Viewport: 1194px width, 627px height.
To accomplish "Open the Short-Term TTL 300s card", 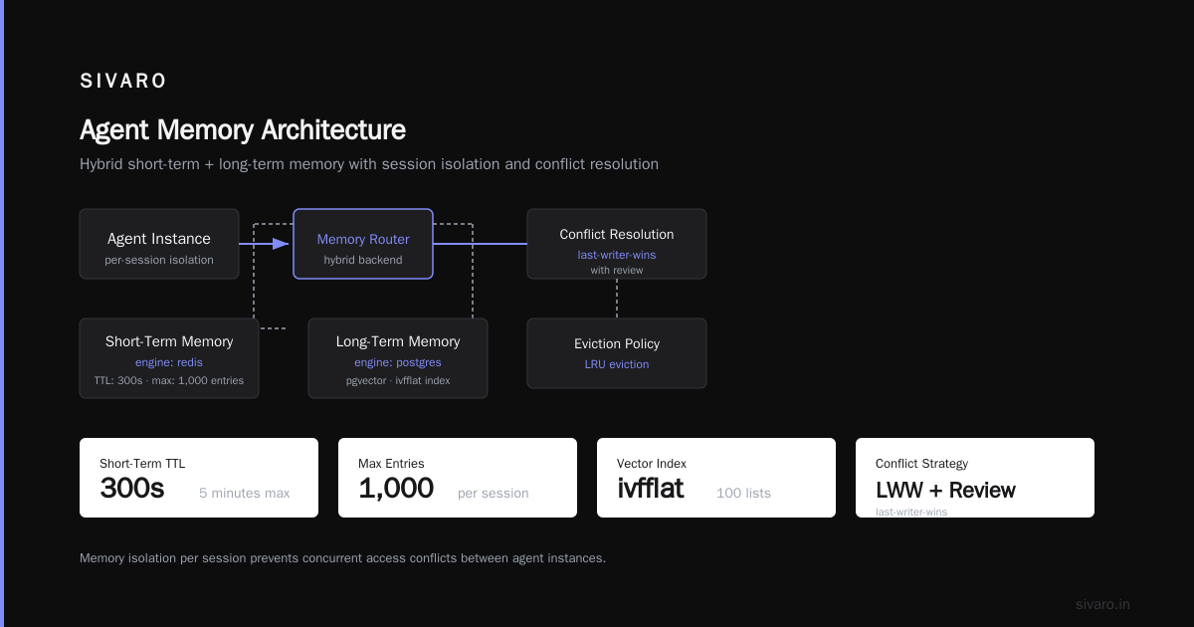I will click(199, 478).
